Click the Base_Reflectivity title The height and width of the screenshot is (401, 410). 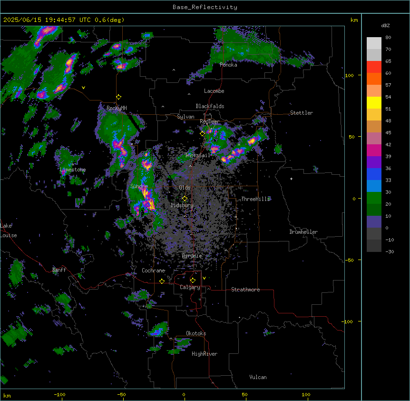[x=205, y=7]
